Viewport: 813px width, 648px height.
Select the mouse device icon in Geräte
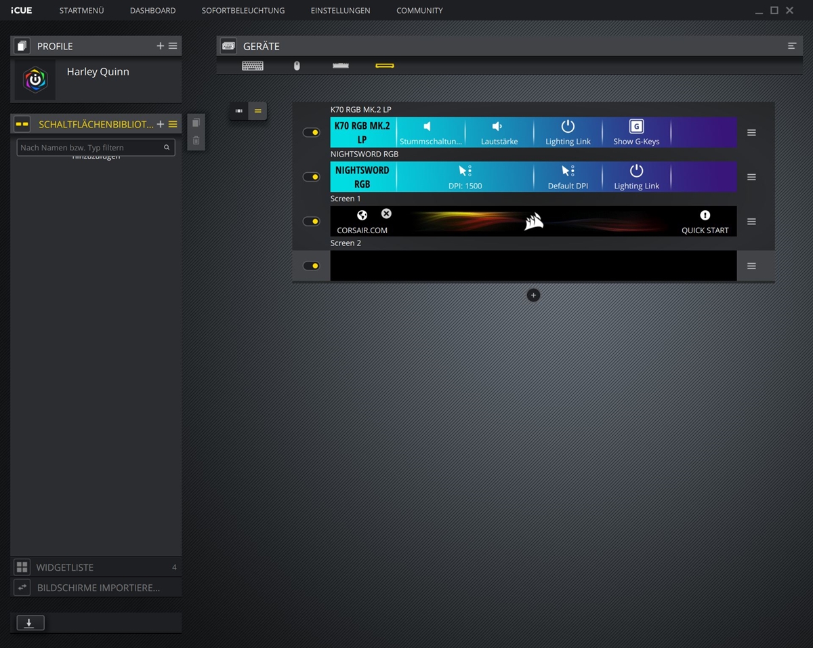pyautogui.click(x=297, y=66)
